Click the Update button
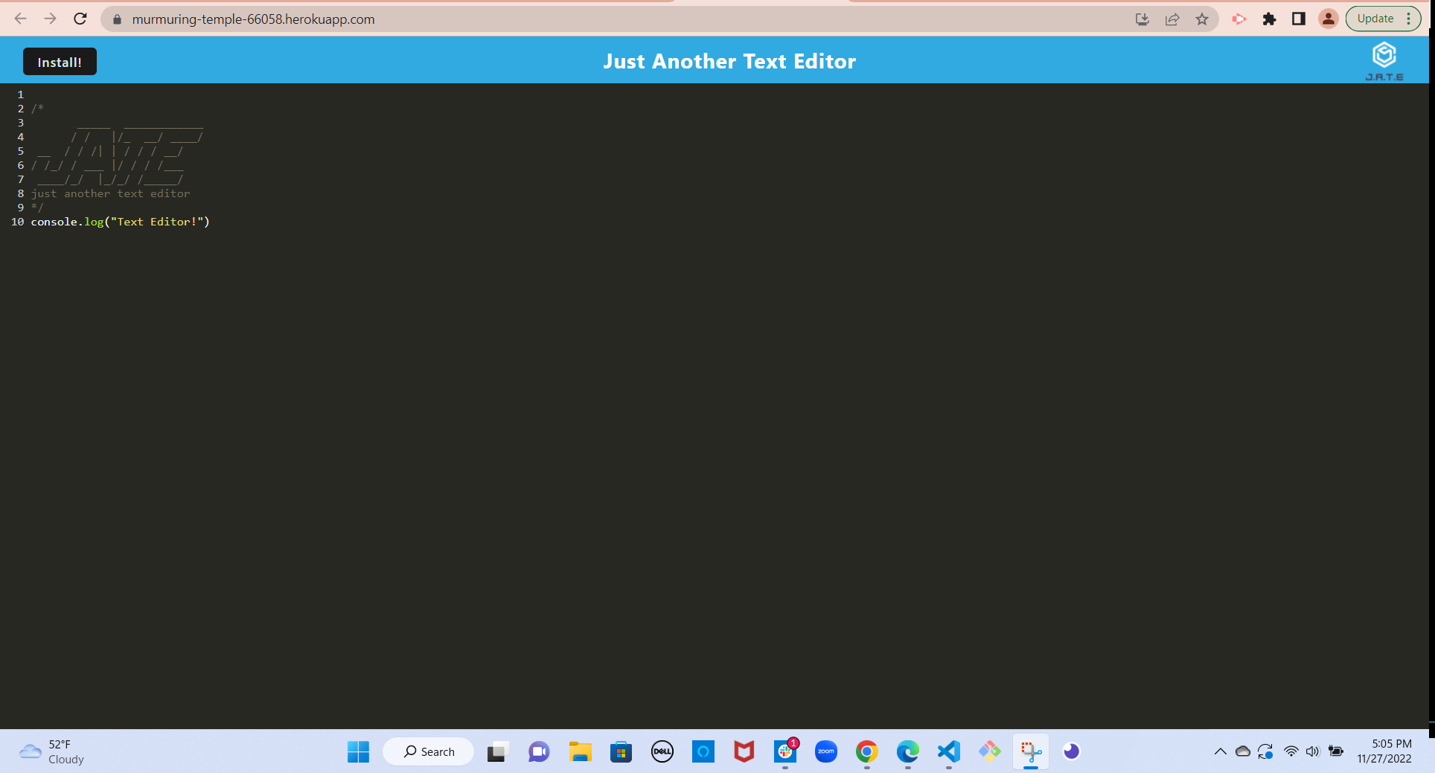 1375,18
